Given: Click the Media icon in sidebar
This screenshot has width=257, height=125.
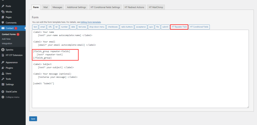Looking at the screenshot, I should [3, 12].
